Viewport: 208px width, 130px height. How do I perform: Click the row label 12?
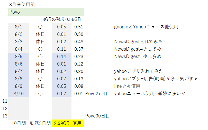5,109
